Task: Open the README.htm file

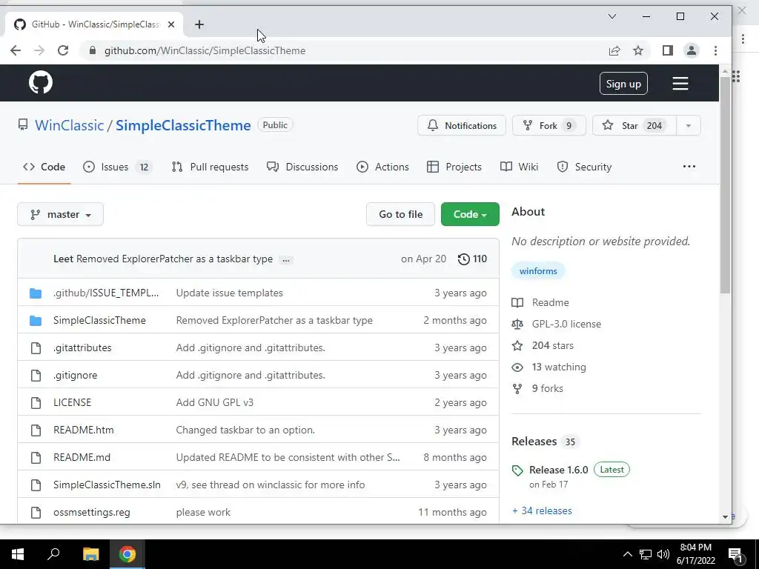Action: pyautogui.click(x=83, y=430)
